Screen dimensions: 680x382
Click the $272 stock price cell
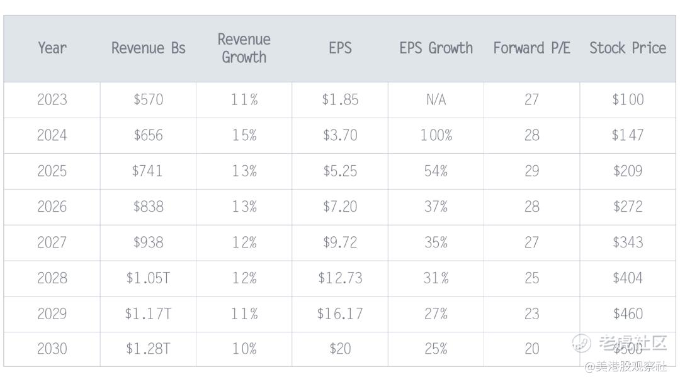628,207
